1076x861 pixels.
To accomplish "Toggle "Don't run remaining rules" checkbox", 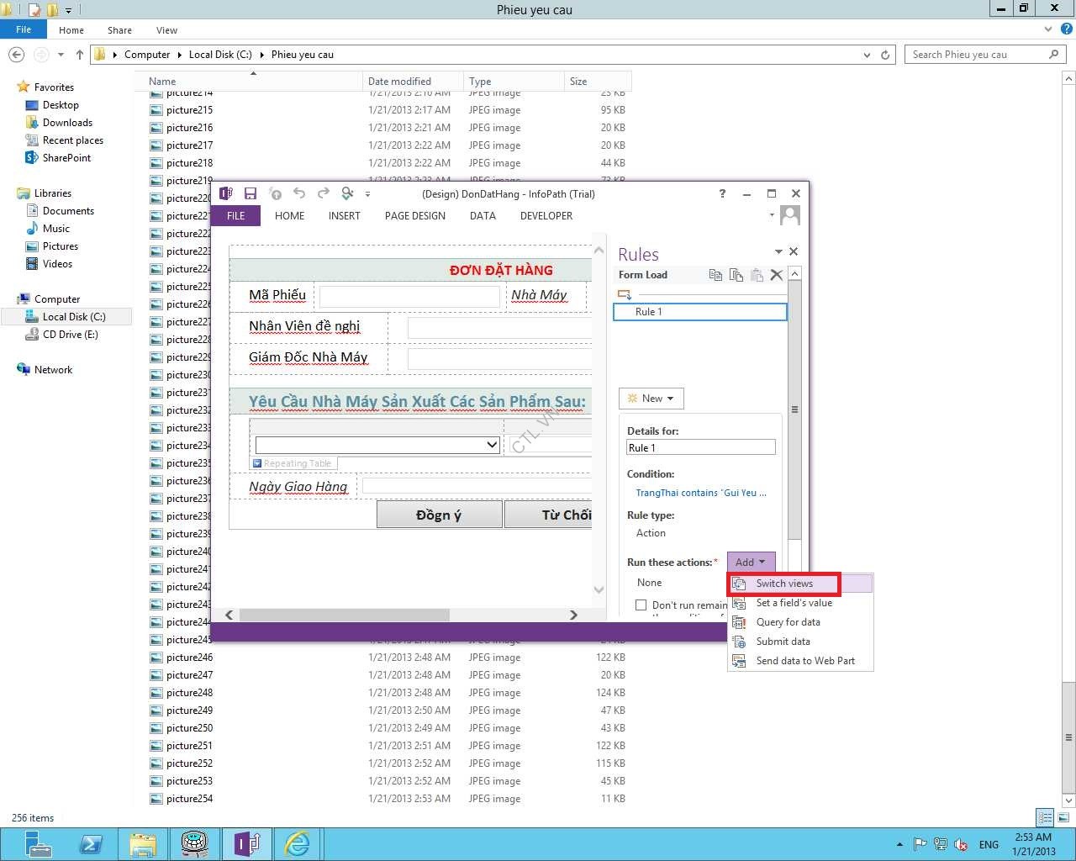I will point(641,605).
